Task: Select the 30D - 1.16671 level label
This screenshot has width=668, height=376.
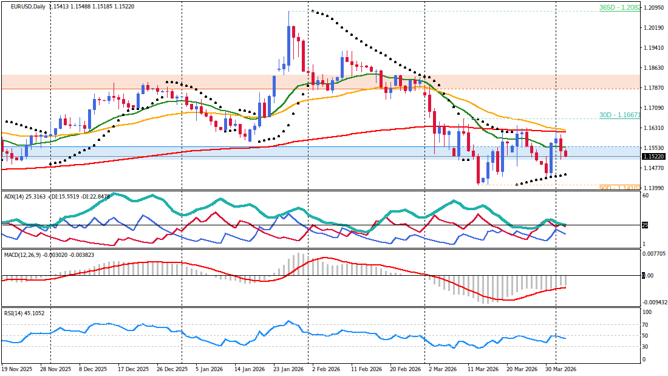Action: coord(619,115)
